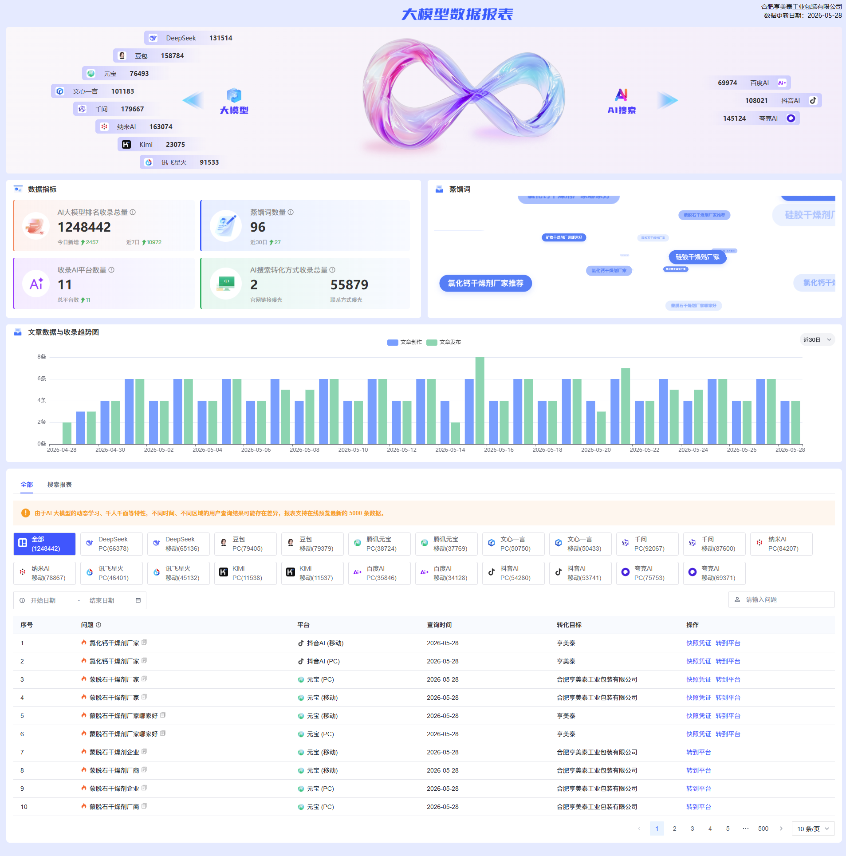Screen dimensions: 846x856
Task: Open 快照凭证 for table row 4
Action: (699, 698)
